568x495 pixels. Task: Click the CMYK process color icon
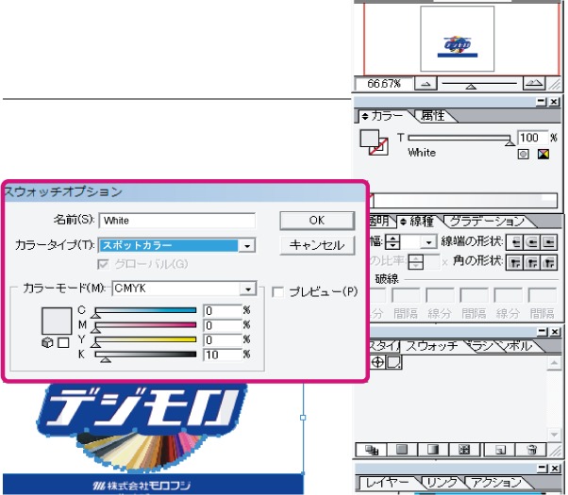pos(543,155)
